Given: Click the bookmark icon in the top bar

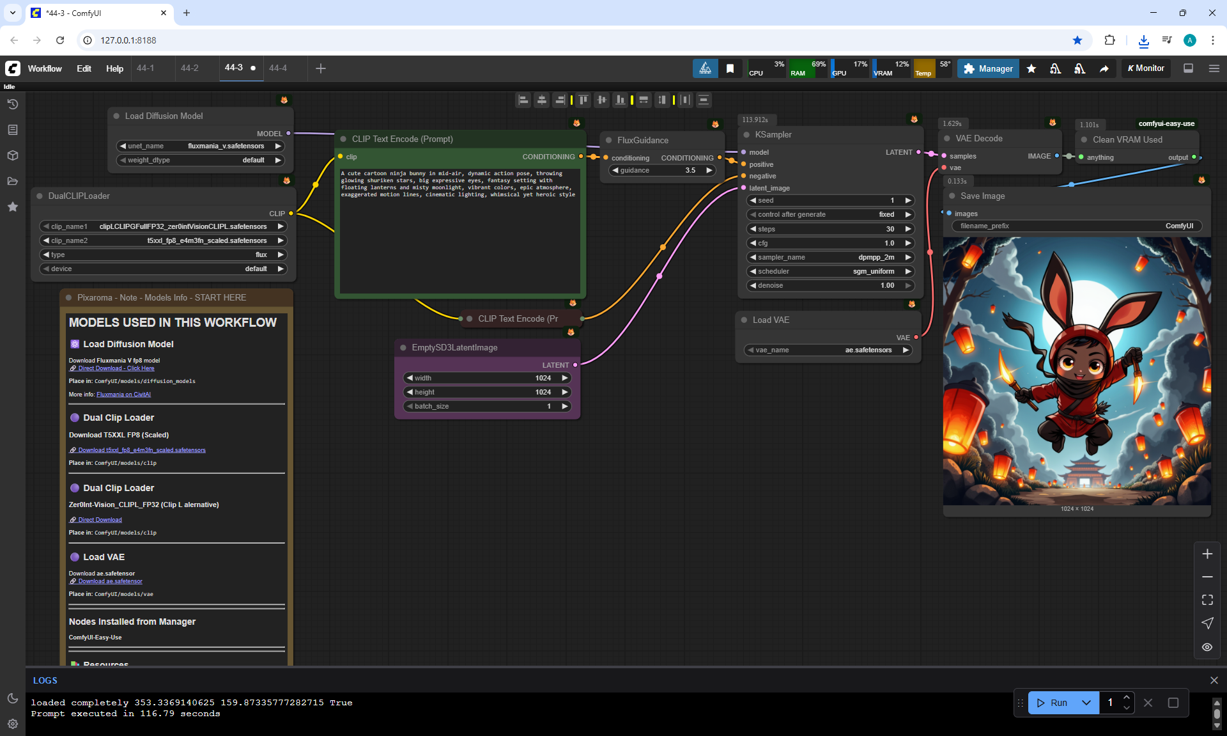Looking at the screenshot, I should (x=730, y=68).
